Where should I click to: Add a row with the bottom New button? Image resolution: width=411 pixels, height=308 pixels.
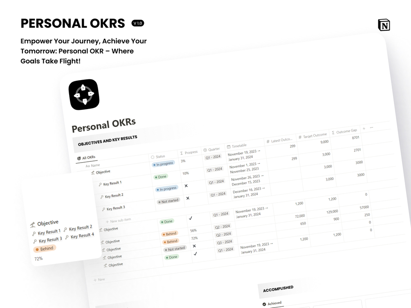click(x=99, y=280)
